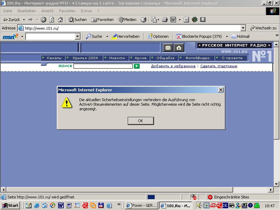
Task: Open the Windows Start button
Action: [10, 205]
